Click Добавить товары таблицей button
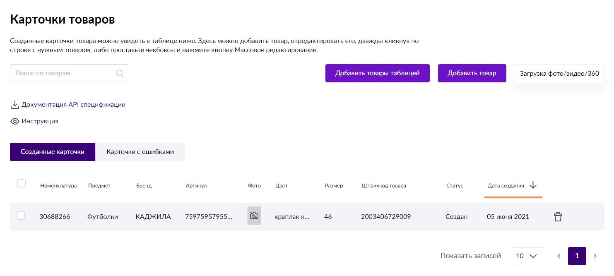Image resolution: width=614 pixels, height=276 pixels. [x=378, y=73]
